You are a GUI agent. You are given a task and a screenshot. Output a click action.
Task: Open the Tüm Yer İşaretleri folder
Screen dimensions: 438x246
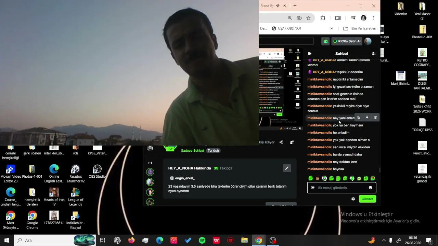[x=360, y=28]
